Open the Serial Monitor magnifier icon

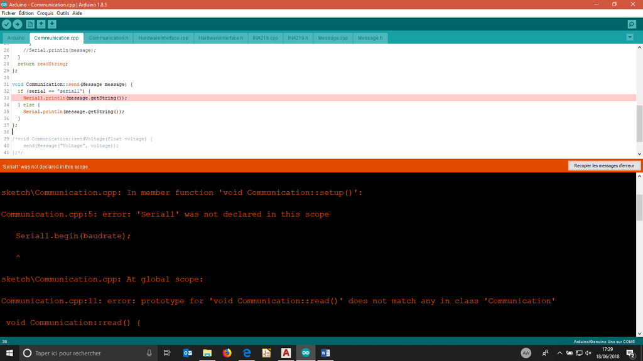click(632, 24)
